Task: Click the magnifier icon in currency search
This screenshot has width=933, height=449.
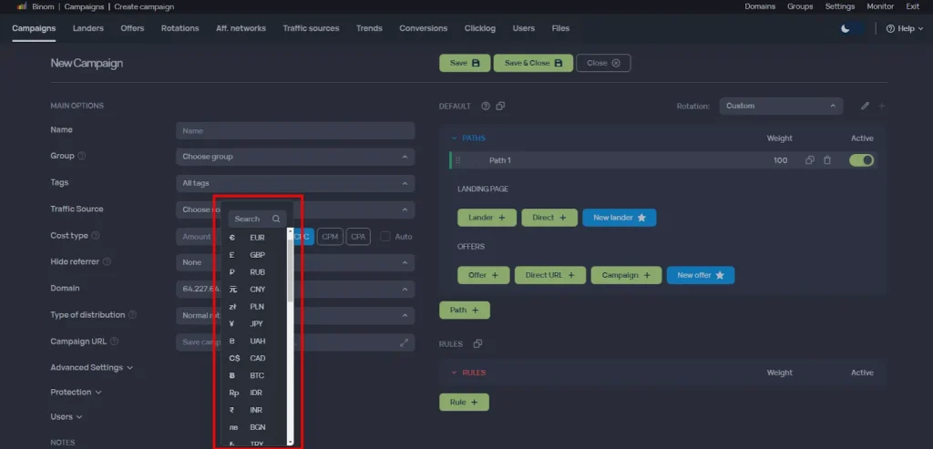Action: [276, 219]
